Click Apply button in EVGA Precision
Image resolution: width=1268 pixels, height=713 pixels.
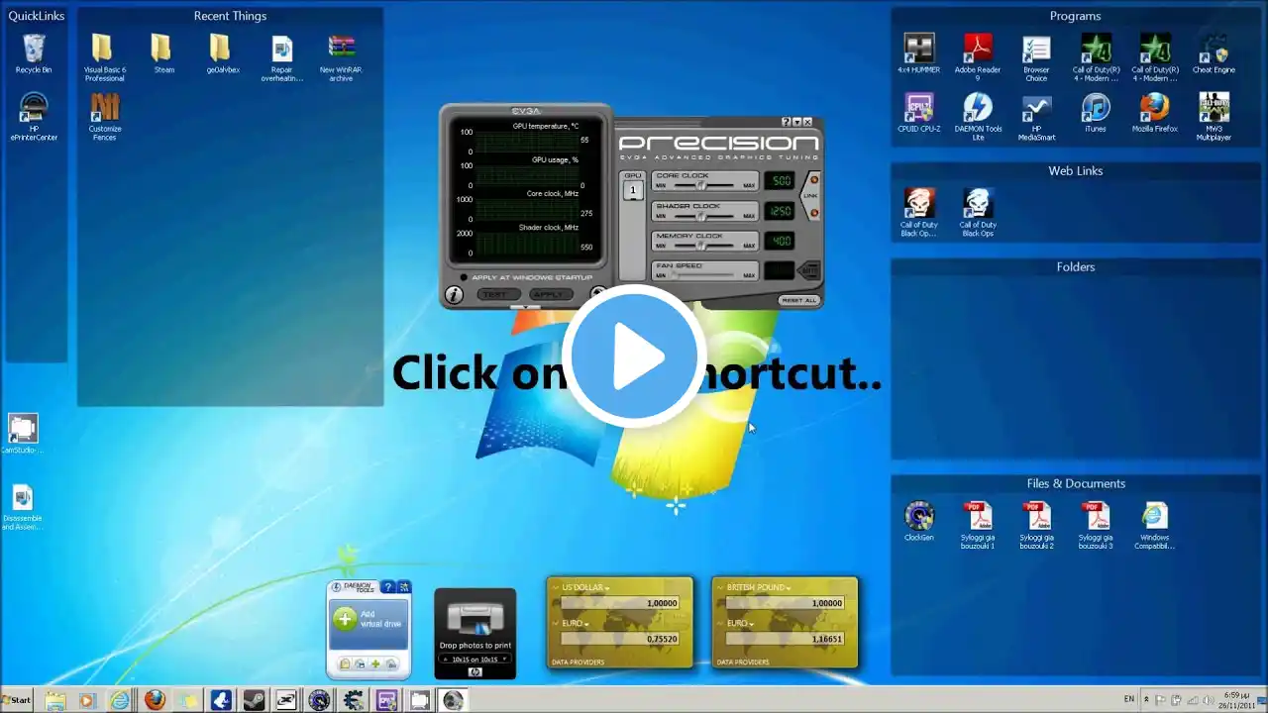(x=550, y=294)
